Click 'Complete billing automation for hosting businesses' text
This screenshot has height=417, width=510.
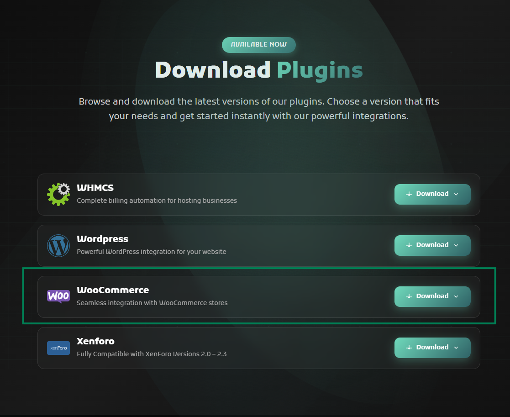tap(157, 201)
